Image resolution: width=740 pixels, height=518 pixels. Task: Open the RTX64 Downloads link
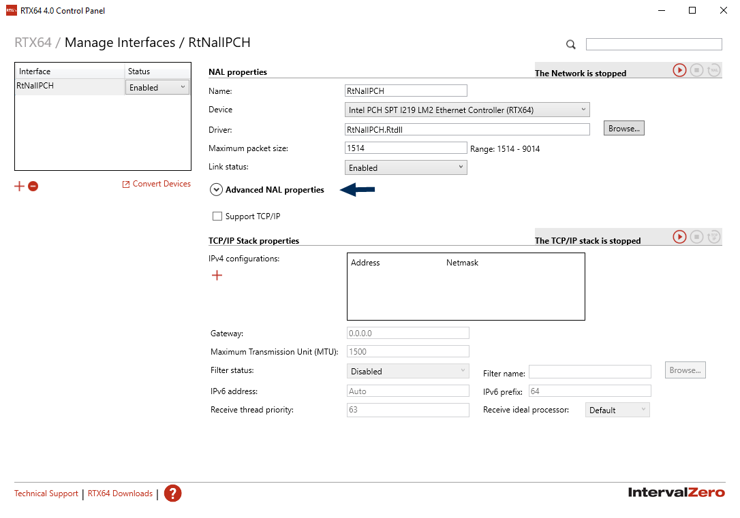pyautogui.click(x=121, y=493)
